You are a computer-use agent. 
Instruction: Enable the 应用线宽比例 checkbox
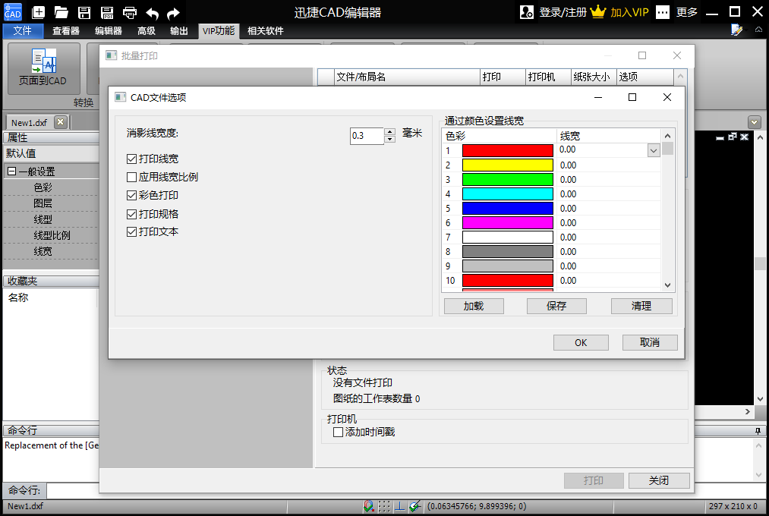[131, 177]
